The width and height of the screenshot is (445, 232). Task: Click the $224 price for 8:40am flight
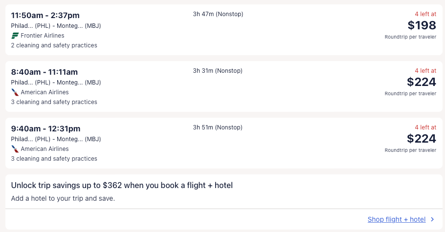tap(422, 82)
